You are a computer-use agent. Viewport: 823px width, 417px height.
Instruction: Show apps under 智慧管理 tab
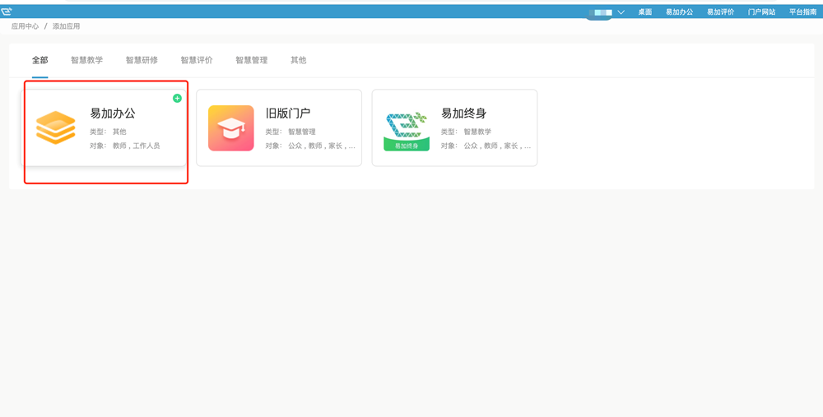[x=251, y=60]
